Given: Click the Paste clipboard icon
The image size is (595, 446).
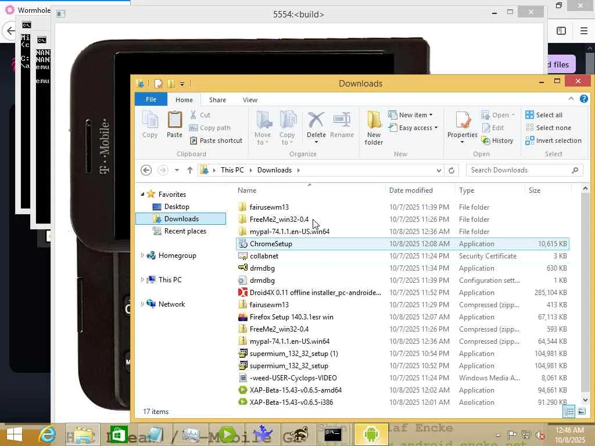Looking at the screenshot, I should pyautogui.click(x=174, y=124).
